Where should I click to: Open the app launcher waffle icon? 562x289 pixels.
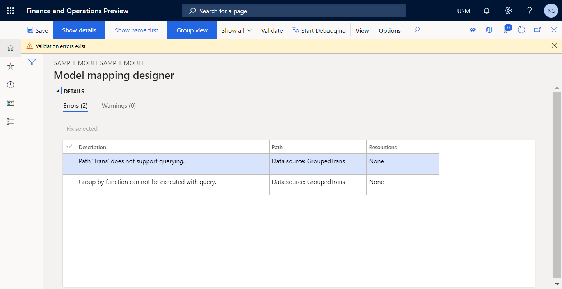coord(11,11)
